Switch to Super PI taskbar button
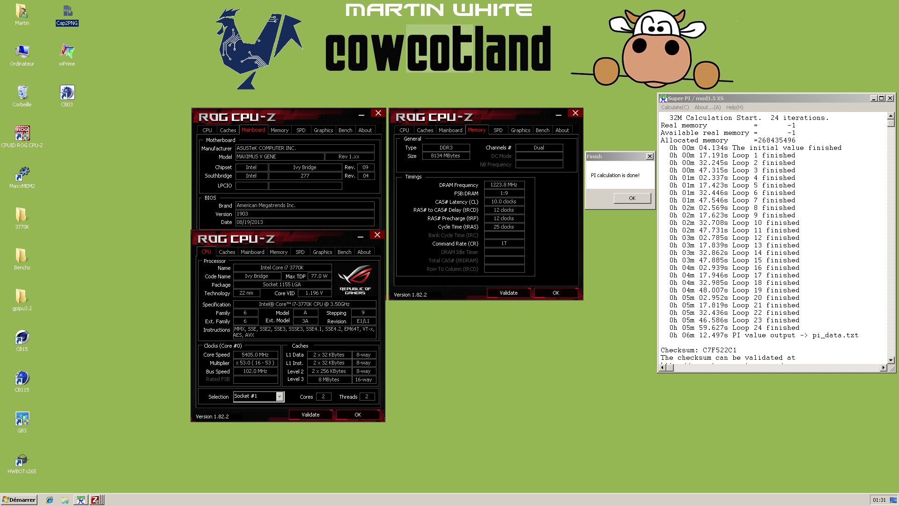899x506 pixels. tap(81, 500)
